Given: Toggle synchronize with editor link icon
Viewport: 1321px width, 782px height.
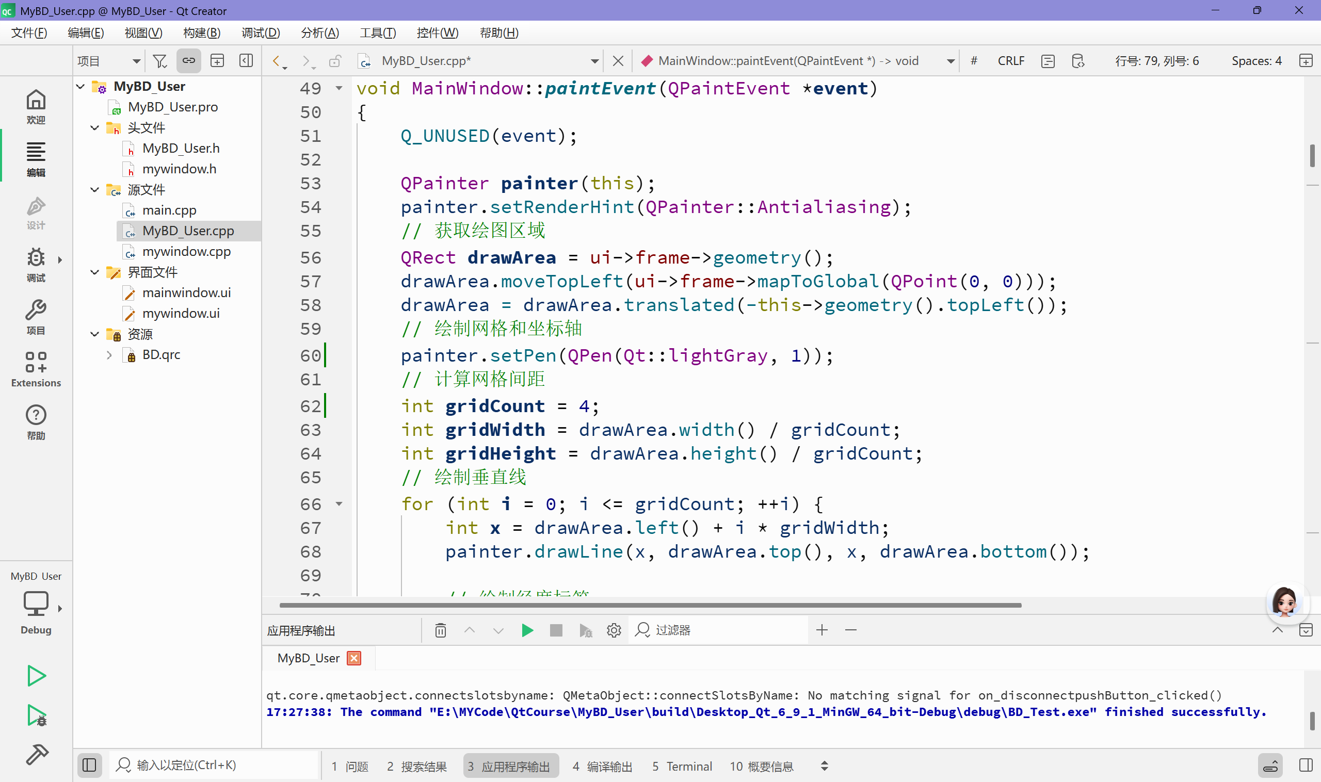Looking at the screenshot, I should point(188,61).
